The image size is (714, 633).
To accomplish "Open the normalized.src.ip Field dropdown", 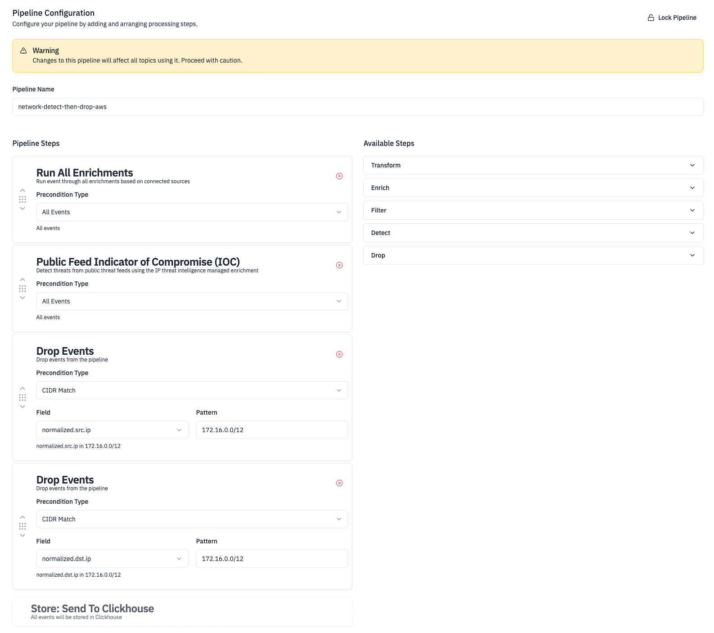I will coord(112,430).
